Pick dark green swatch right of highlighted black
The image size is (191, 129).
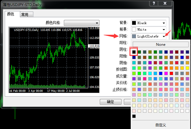pyautogui.click(x=139, y=52)
